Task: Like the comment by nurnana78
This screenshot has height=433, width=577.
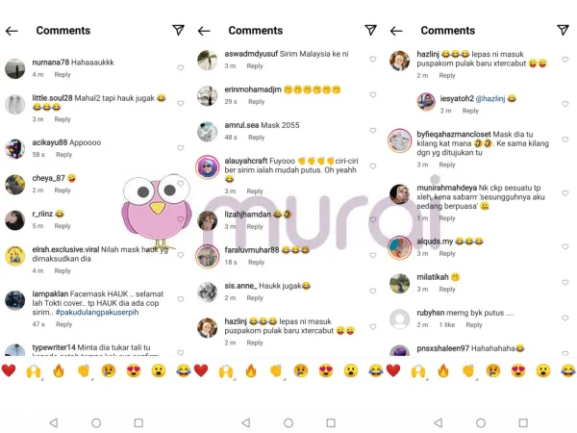Action: [x=181, y=67]
